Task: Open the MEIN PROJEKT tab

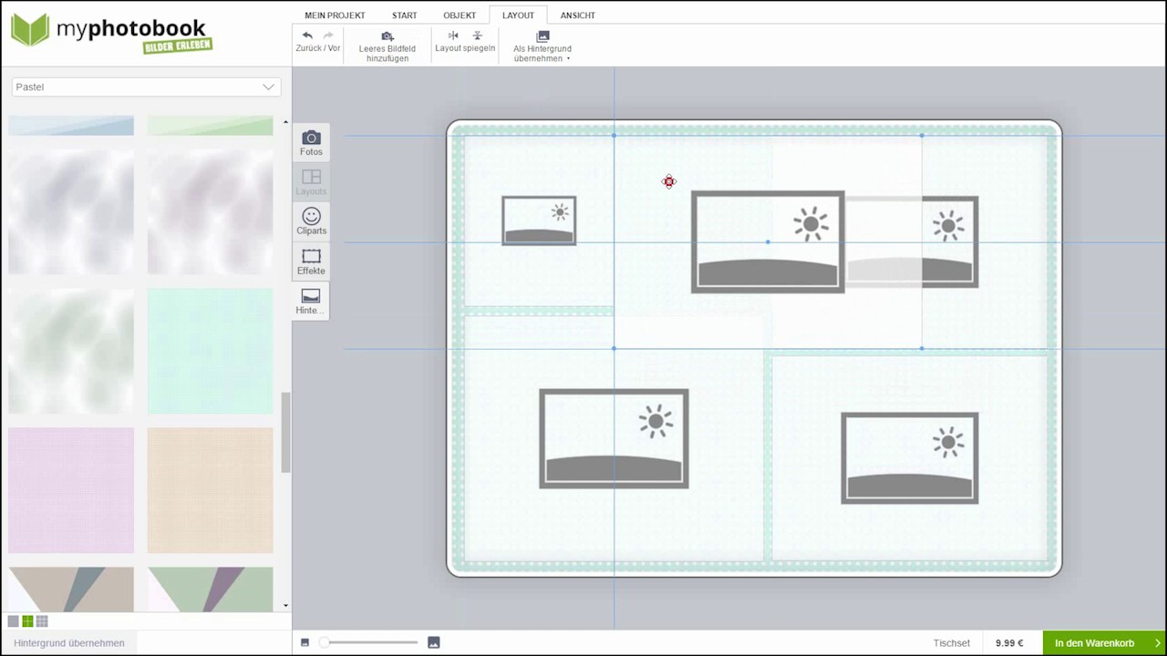Action: [x=335, y=15]
